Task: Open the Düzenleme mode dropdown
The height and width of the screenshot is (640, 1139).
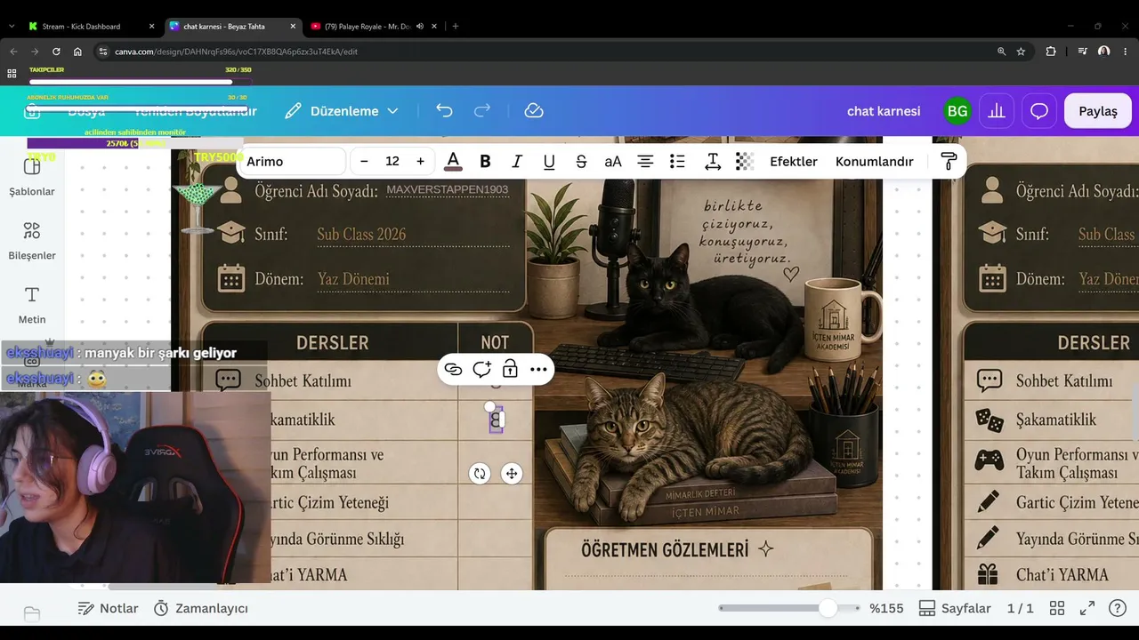Action: [x=342, y=111]
